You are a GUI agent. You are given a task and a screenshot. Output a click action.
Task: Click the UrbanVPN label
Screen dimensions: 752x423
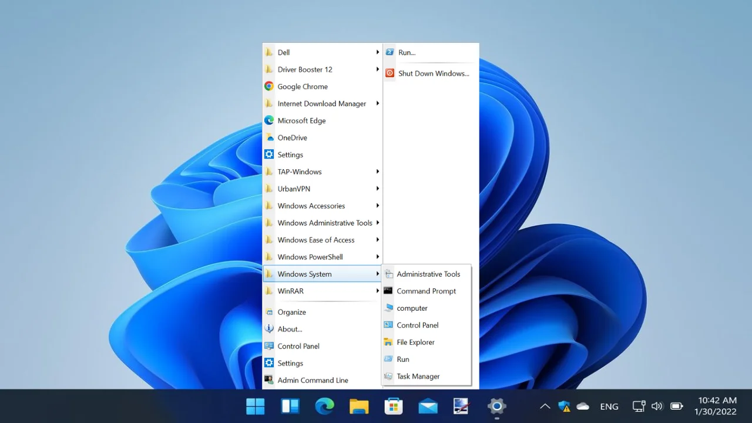pos(294,189)
